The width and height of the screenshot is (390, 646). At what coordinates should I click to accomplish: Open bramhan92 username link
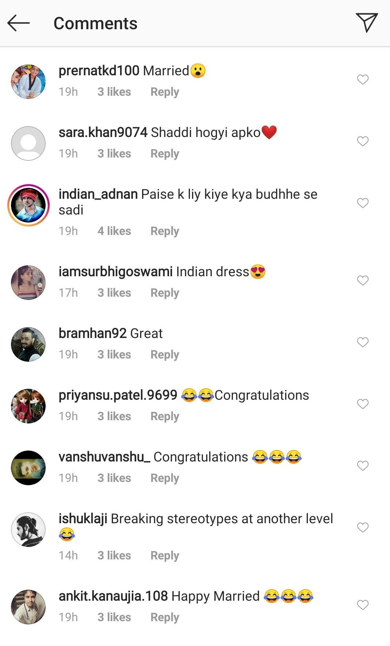coord(92,333)
